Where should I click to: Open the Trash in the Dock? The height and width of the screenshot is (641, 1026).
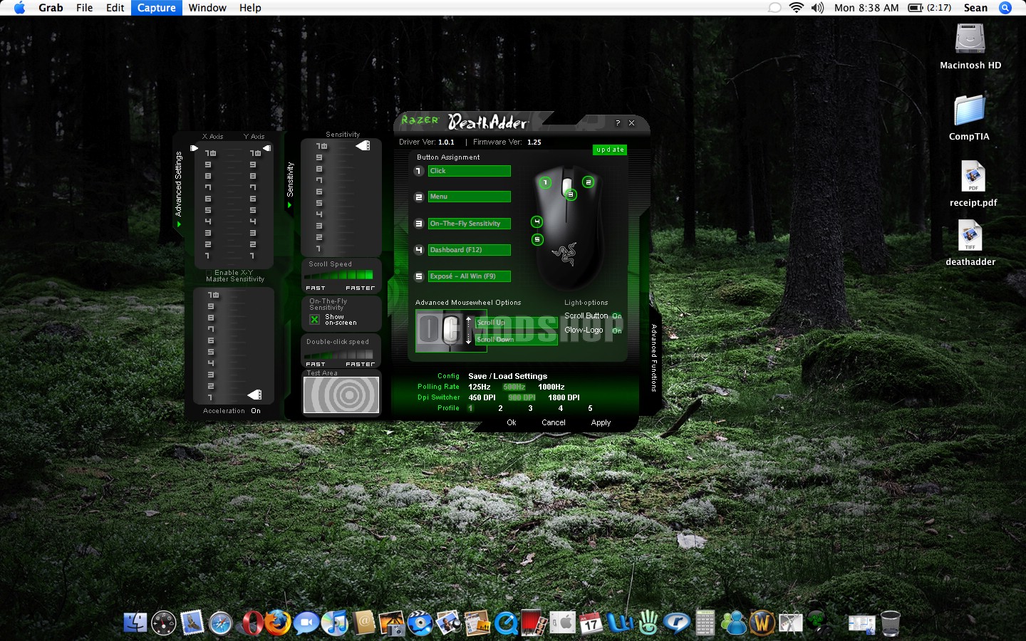pos(890,623)
